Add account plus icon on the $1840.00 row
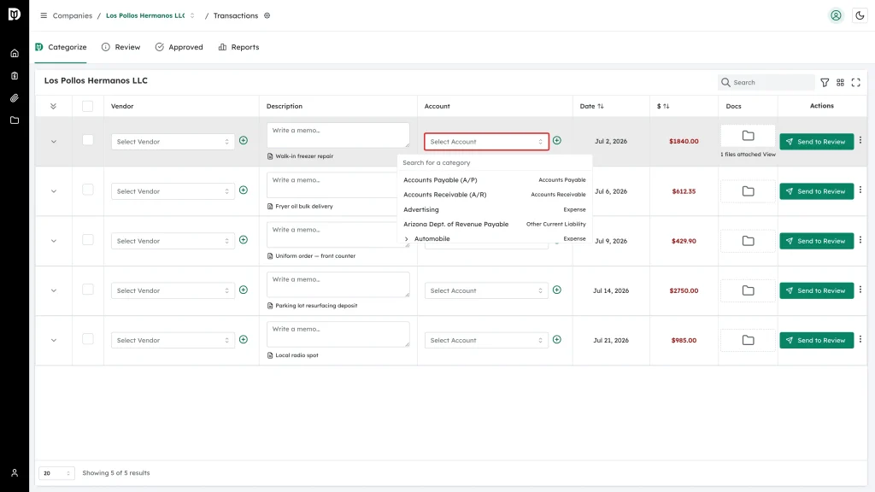875x492 pixels. click(x=557, y=141)
